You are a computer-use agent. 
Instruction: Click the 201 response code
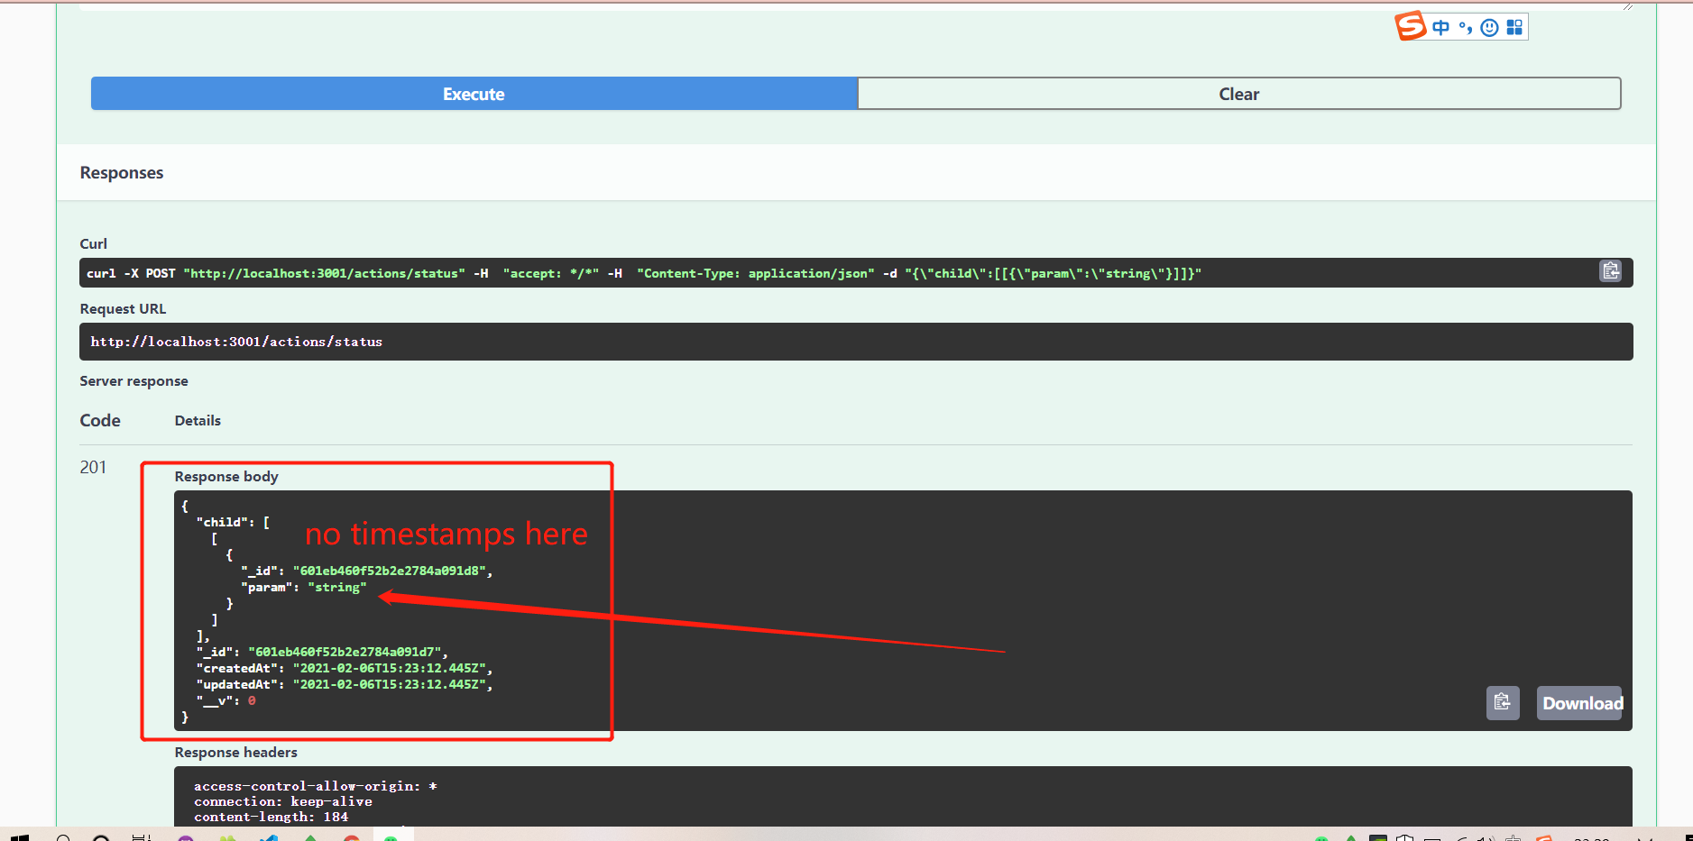coord(93,467)
